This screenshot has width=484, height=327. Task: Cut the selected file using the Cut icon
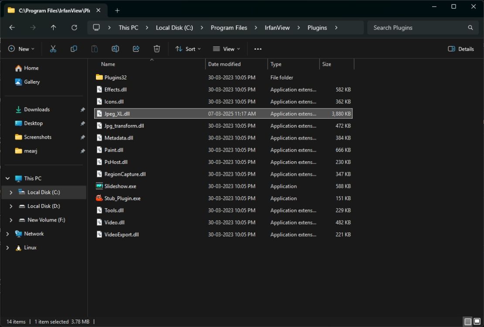point(53,49)
